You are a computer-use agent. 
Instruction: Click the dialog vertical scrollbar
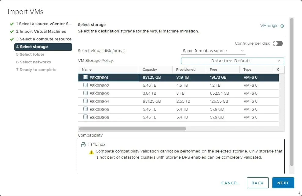pos(292,92)
